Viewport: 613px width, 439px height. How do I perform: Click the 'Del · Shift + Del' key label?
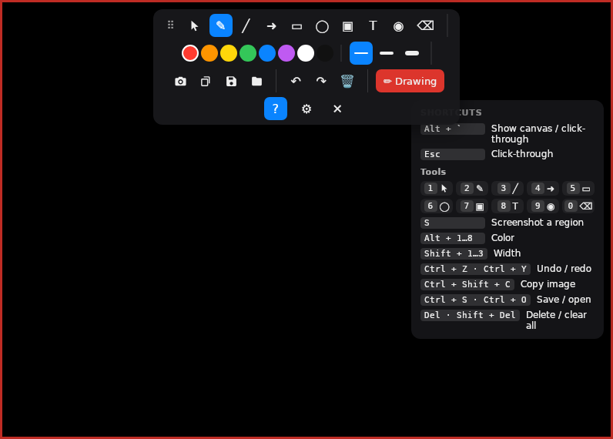point(470,316)
